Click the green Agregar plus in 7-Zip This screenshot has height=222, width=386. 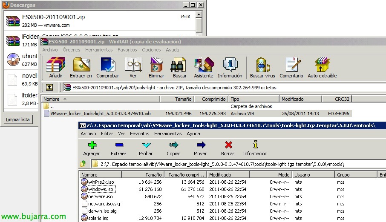pos(92,145)
